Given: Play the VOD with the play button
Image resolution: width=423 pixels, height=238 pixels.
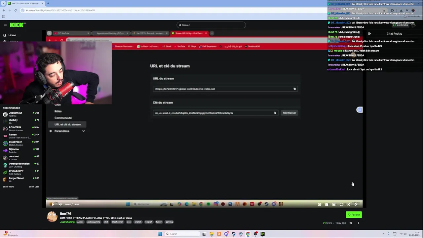Looking at the screenshot, I should [x=53, y=204].
